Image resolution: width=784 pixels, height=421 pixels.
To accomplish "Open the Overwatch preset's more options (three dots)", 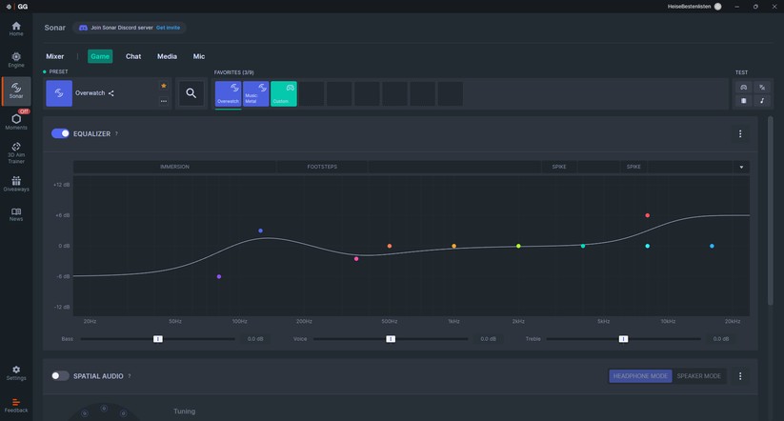I will tap(164, 101).
